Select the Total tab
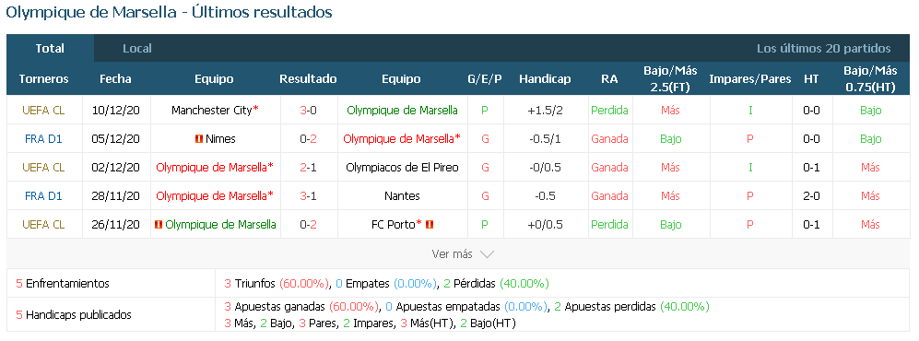The image size is (919, 341). [x=50, y=49]
